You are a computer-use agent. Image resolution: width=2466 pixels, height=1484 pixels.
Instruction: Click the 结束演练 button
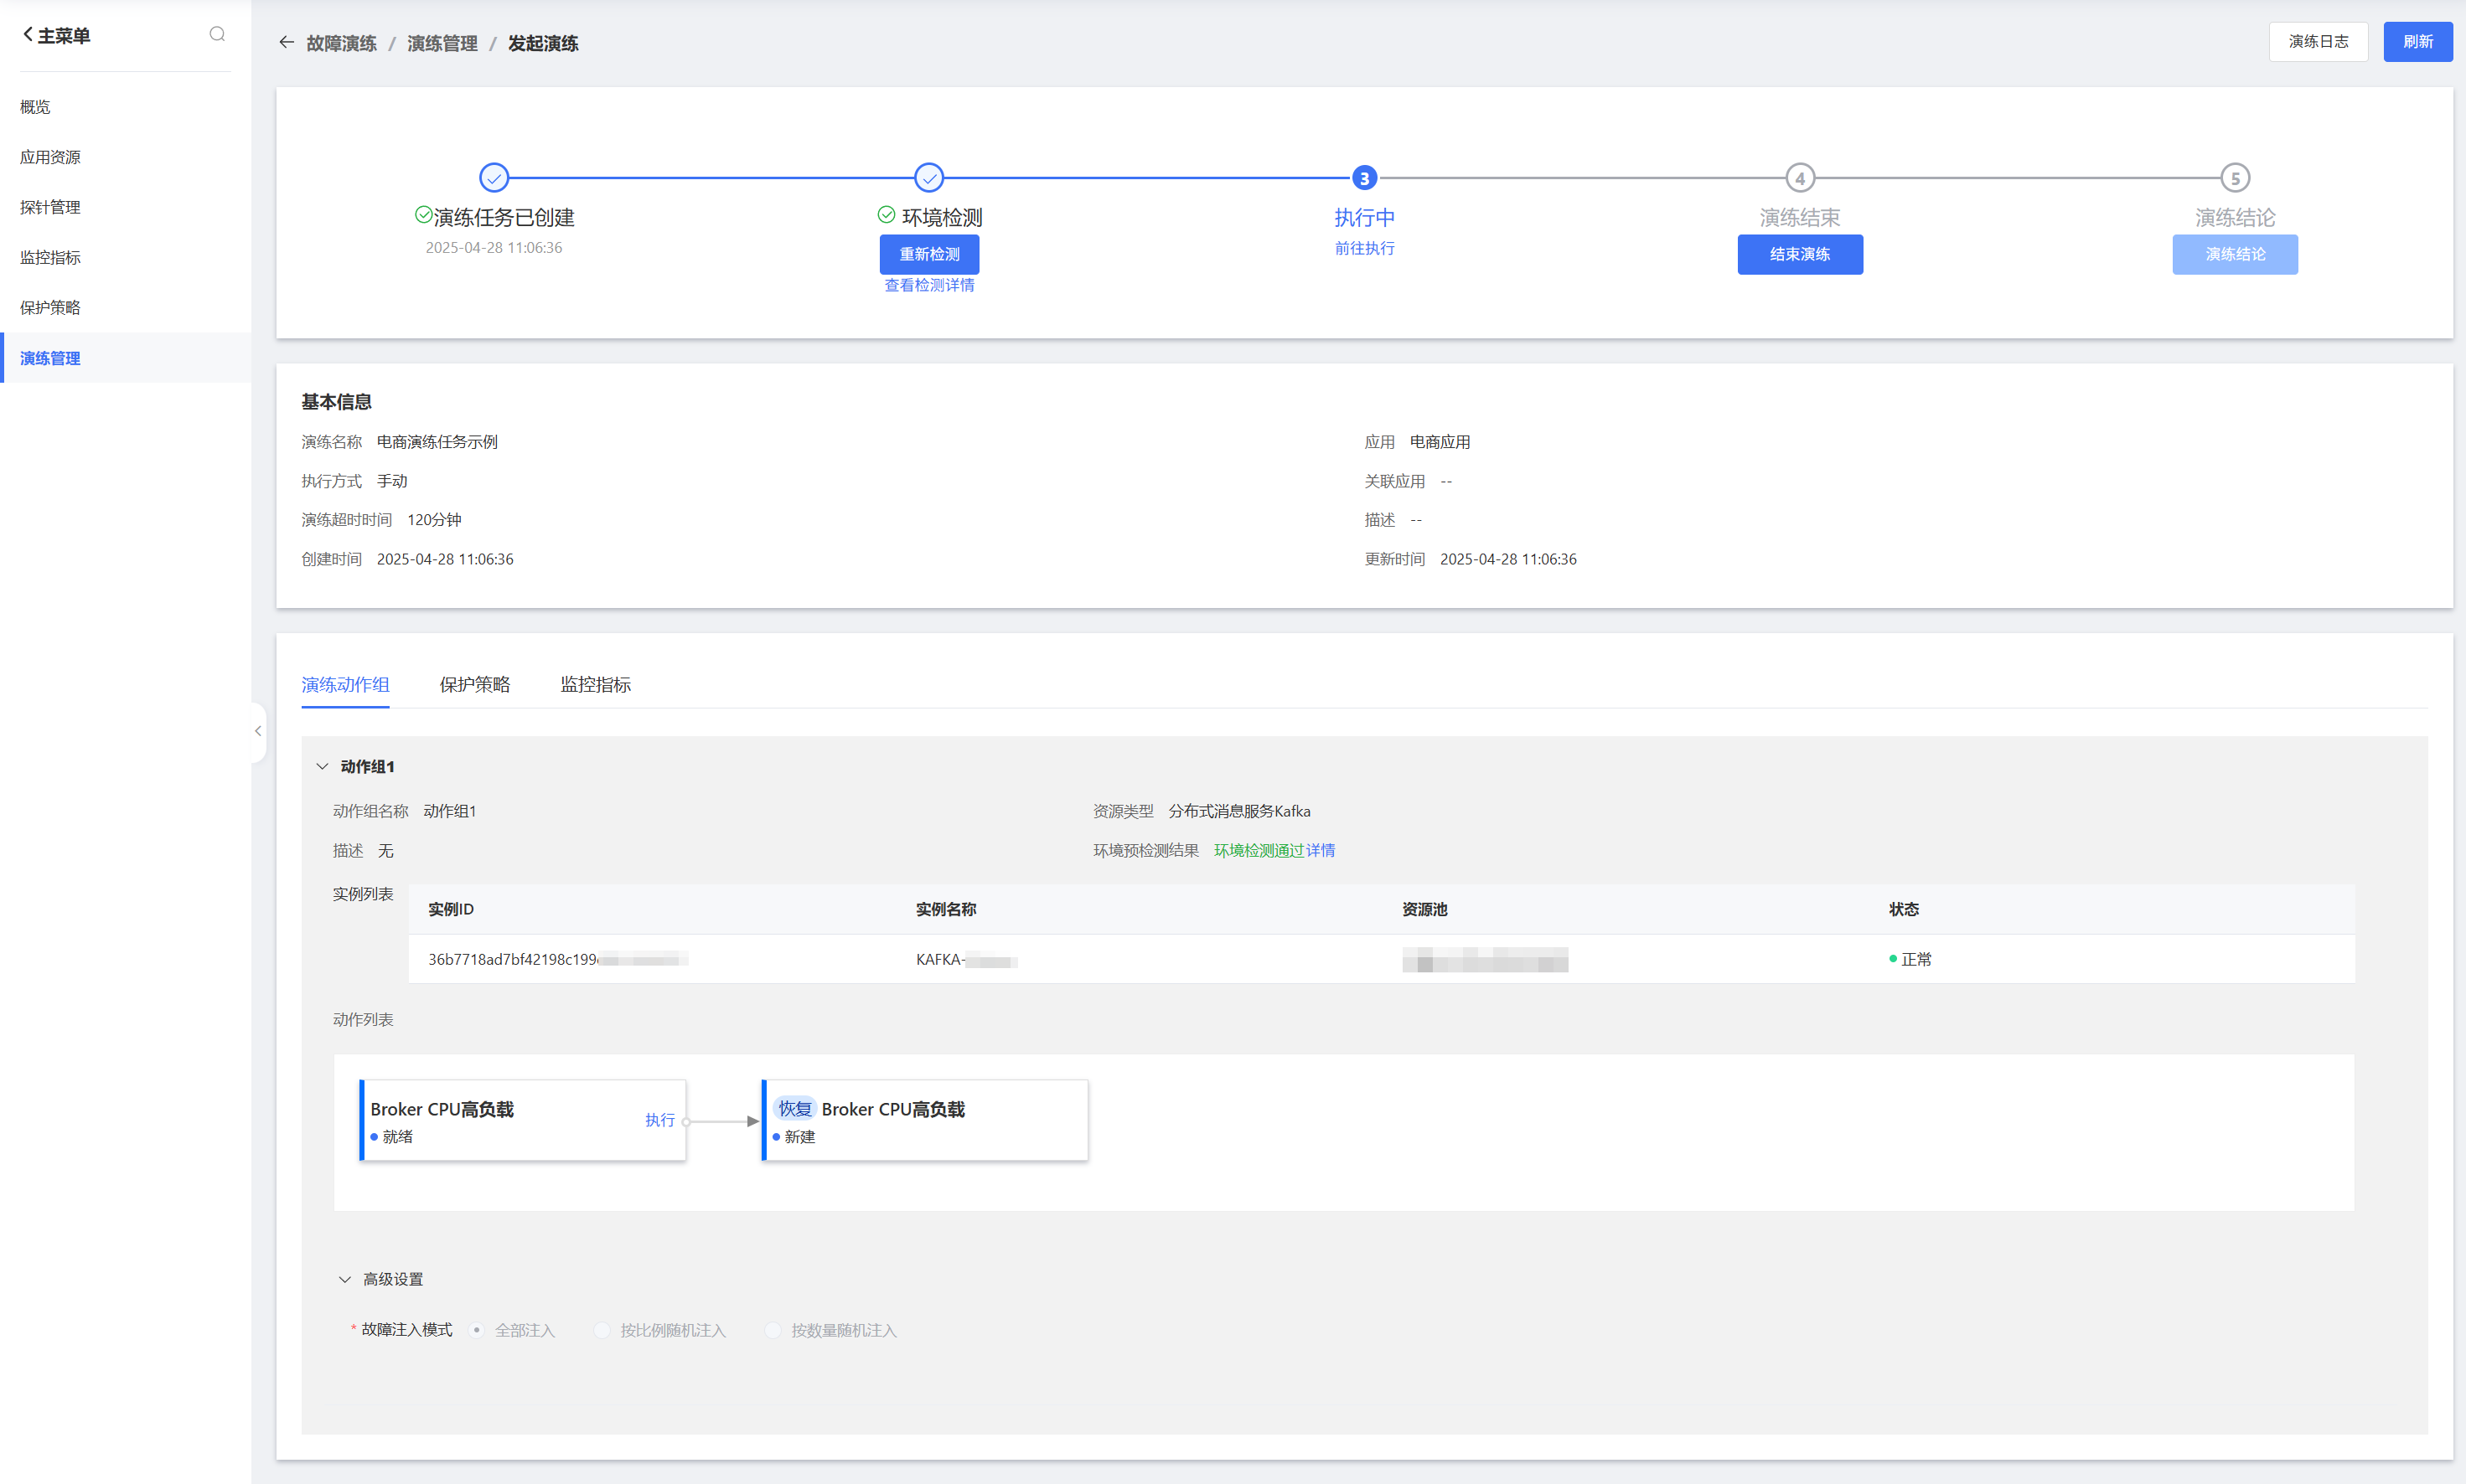pos(1800,254)
